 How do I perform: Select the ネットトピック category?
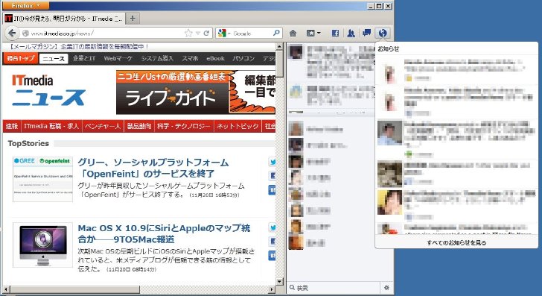click(237, 126)
